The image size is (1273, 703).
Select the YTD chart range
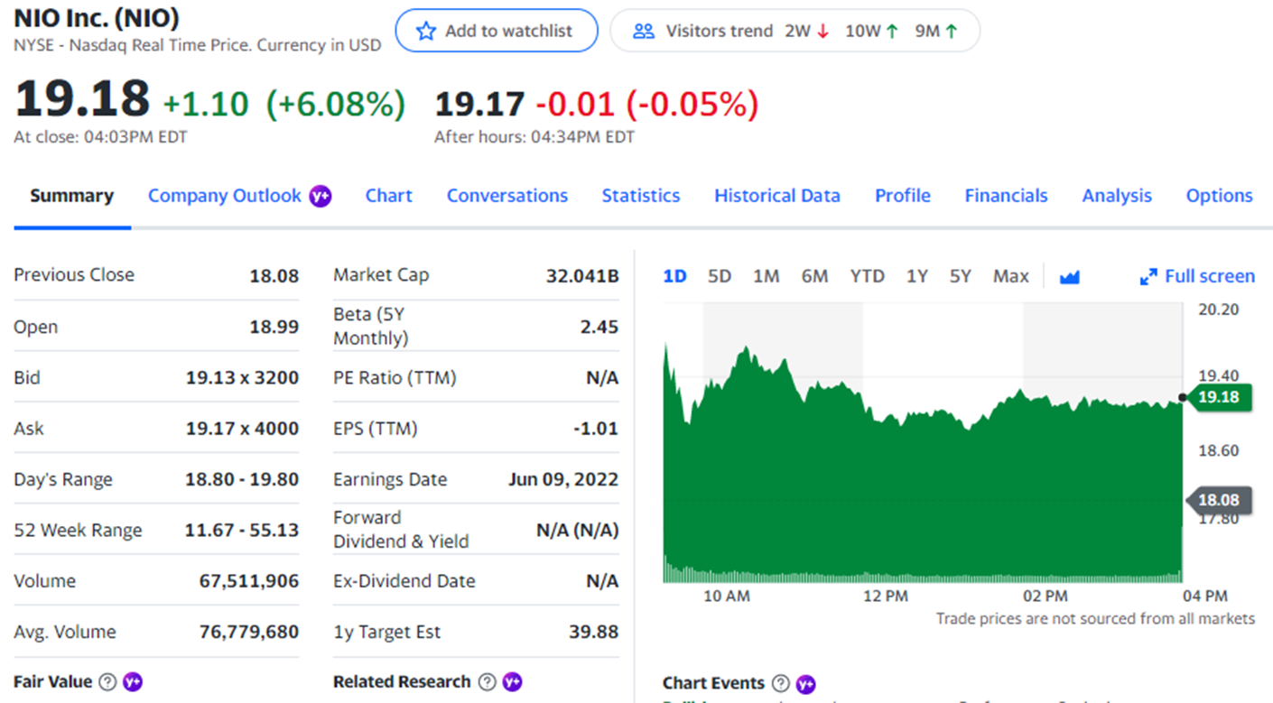867,276
